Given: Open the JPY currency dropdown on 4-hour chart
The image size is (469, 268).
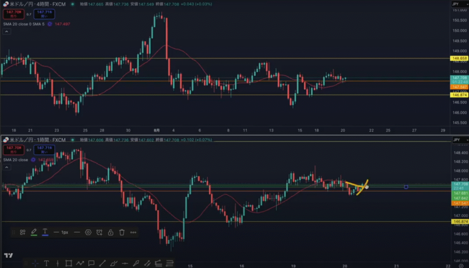Looking at the screenshot, I should (460, 4).
